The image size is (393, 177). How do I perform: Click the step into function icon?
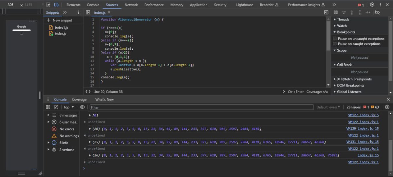(352, 12)
